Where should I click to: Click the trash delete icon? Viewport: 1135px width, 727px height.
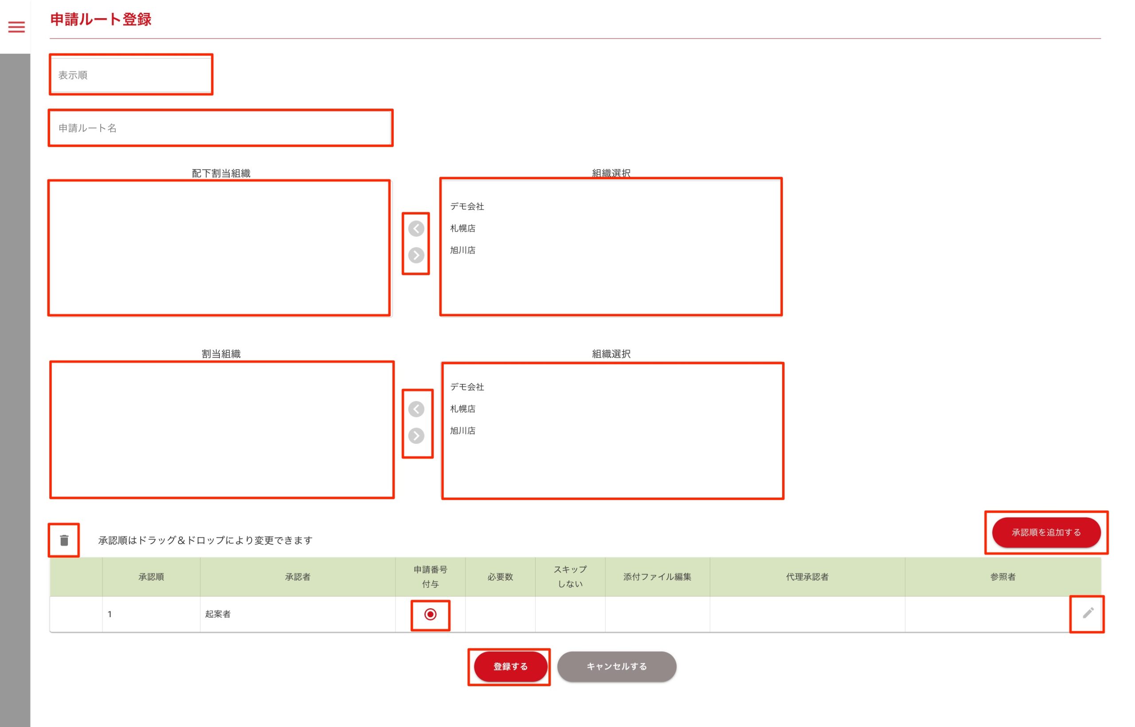tap(64, 540)
